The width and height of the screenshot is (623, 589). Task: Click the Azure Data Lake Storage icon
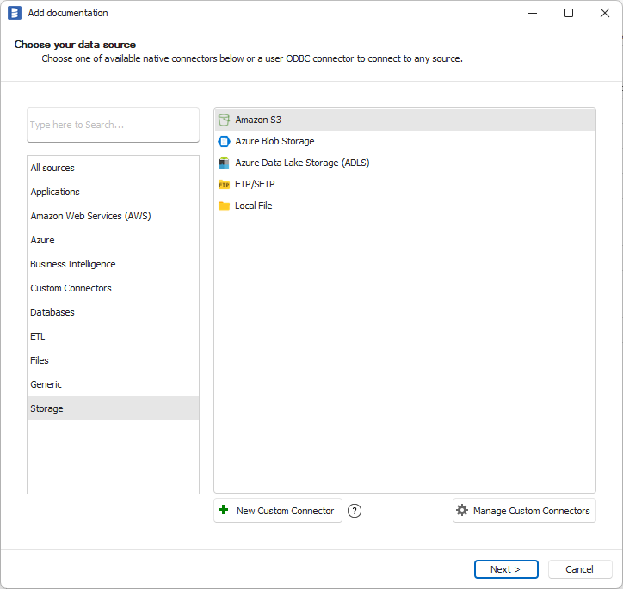coord(224,163)
